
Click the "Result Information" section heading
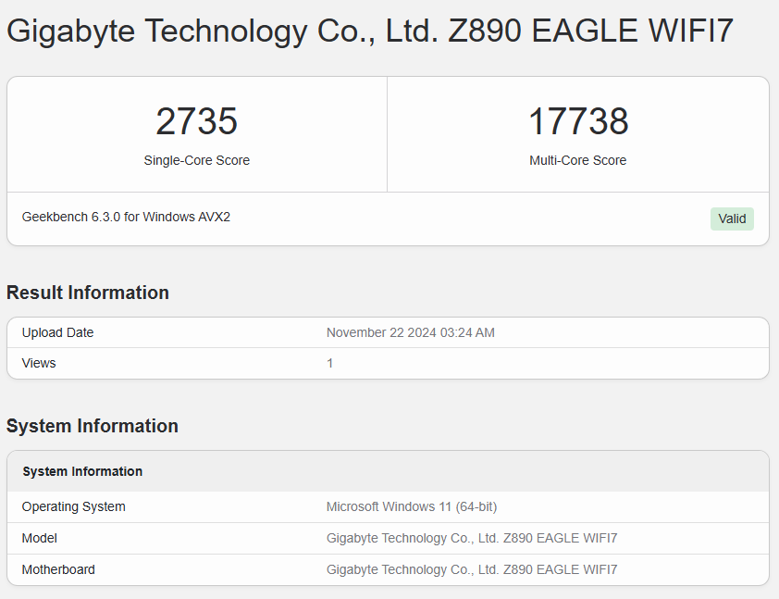(88, 293)
